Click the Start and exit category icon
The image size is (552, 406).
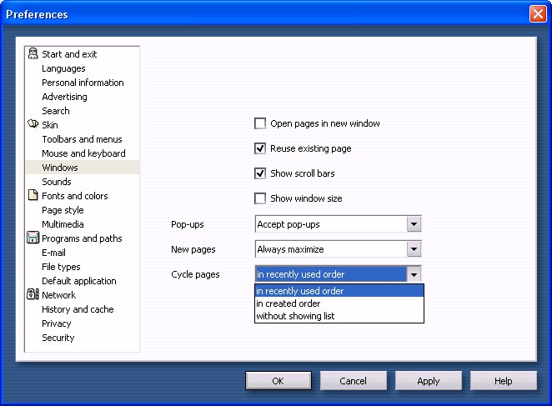(33, 54)
